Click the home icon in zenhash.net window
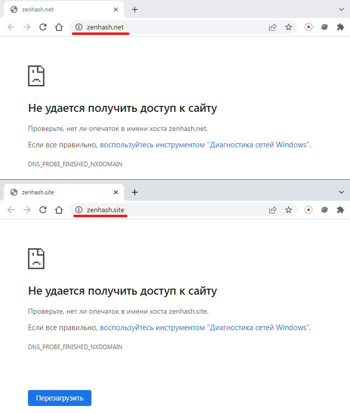This screenshot has height=413, width=350. [59, 27]
